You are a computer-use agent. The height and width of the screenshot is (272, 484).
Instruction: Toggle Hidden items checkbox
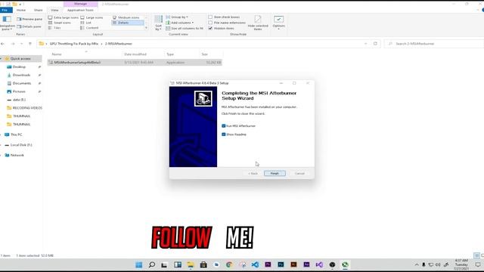tap(210, 28)
